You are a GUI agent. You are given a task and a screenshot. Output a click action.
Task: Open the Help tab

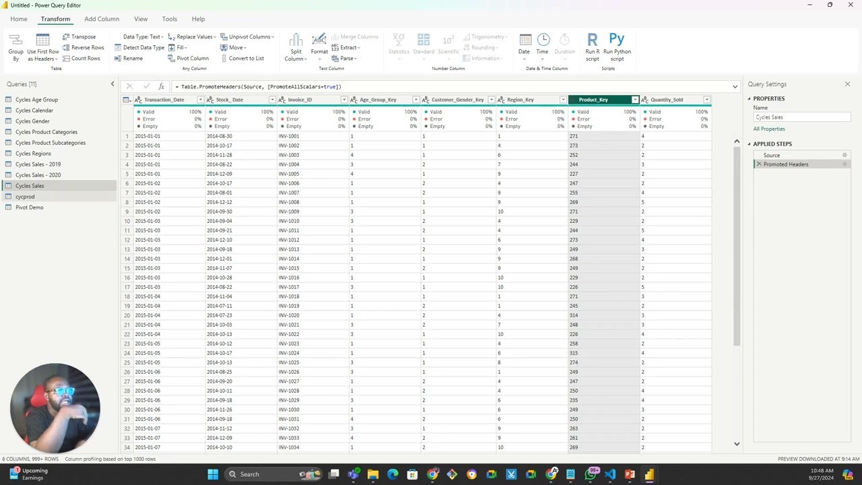(198, 19)
